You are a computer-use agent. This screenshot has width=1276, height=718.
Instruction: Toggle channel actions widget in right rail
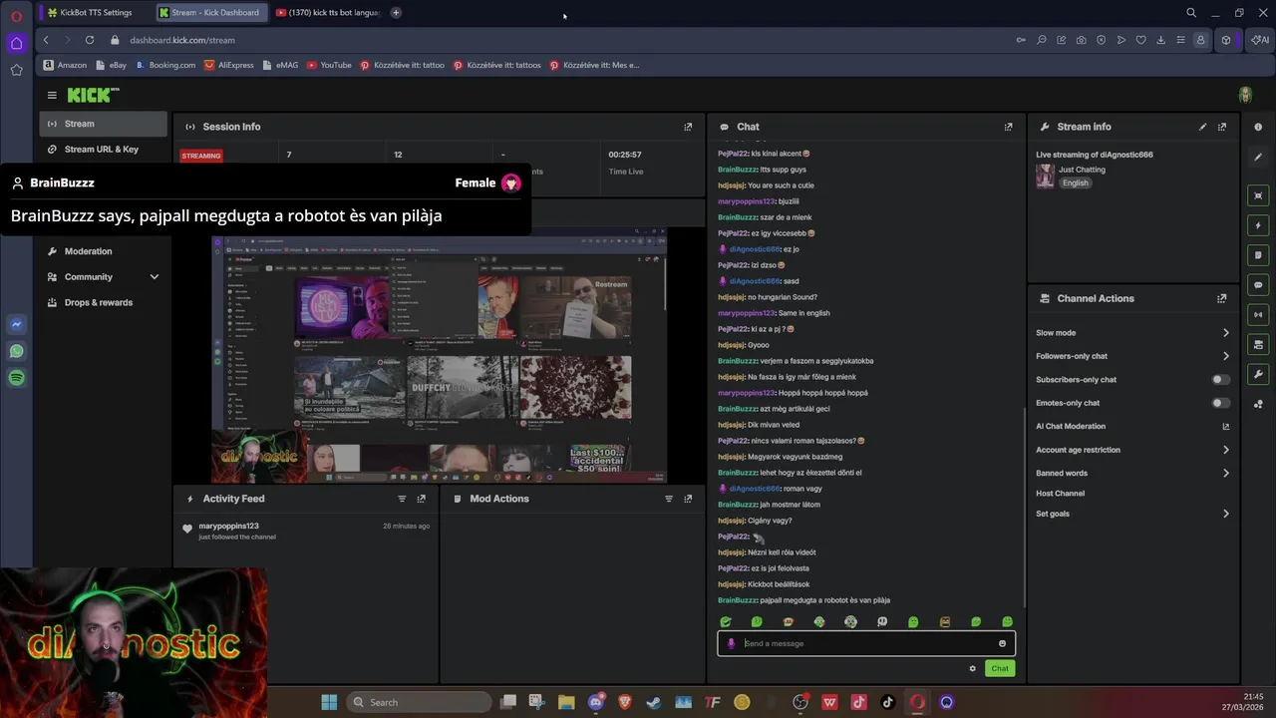[1258, 344]
